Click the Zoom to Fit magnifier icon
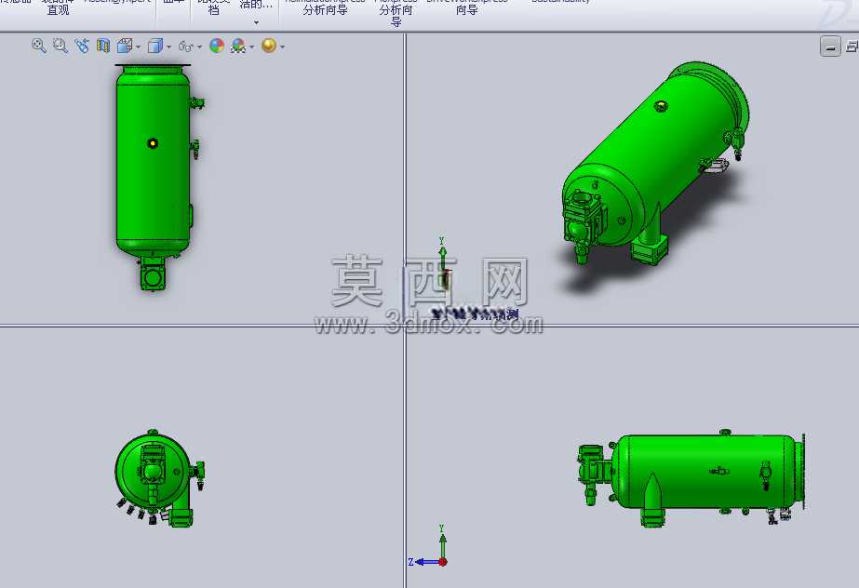Image resolution: width=859 pixels, height=588 pixels. pos(38,46)
